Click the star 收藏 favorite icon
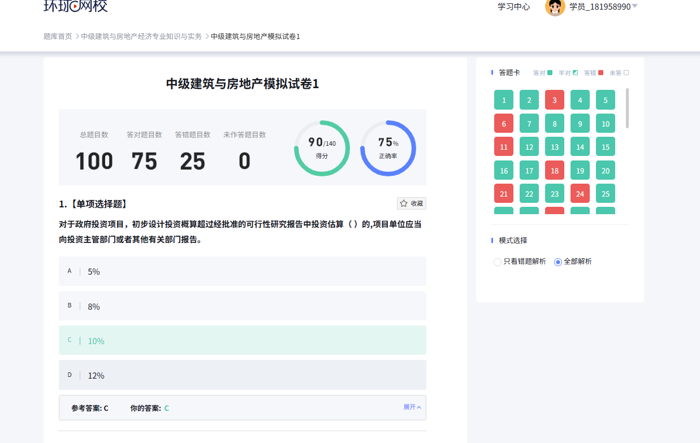This screenshot has height=443, width=700. pyautogui.click(x=404, y=203)
